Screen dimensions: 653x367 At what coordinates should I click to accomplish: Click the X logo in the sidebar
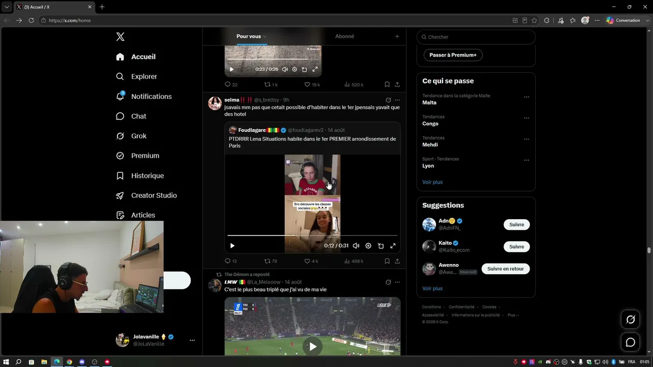pyautogui.click(x=120, y=37)
